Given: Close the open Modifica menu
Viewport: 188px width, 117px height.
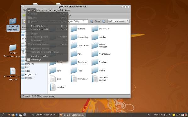Looking at the screenshot, I should click(x=31, y=10).
